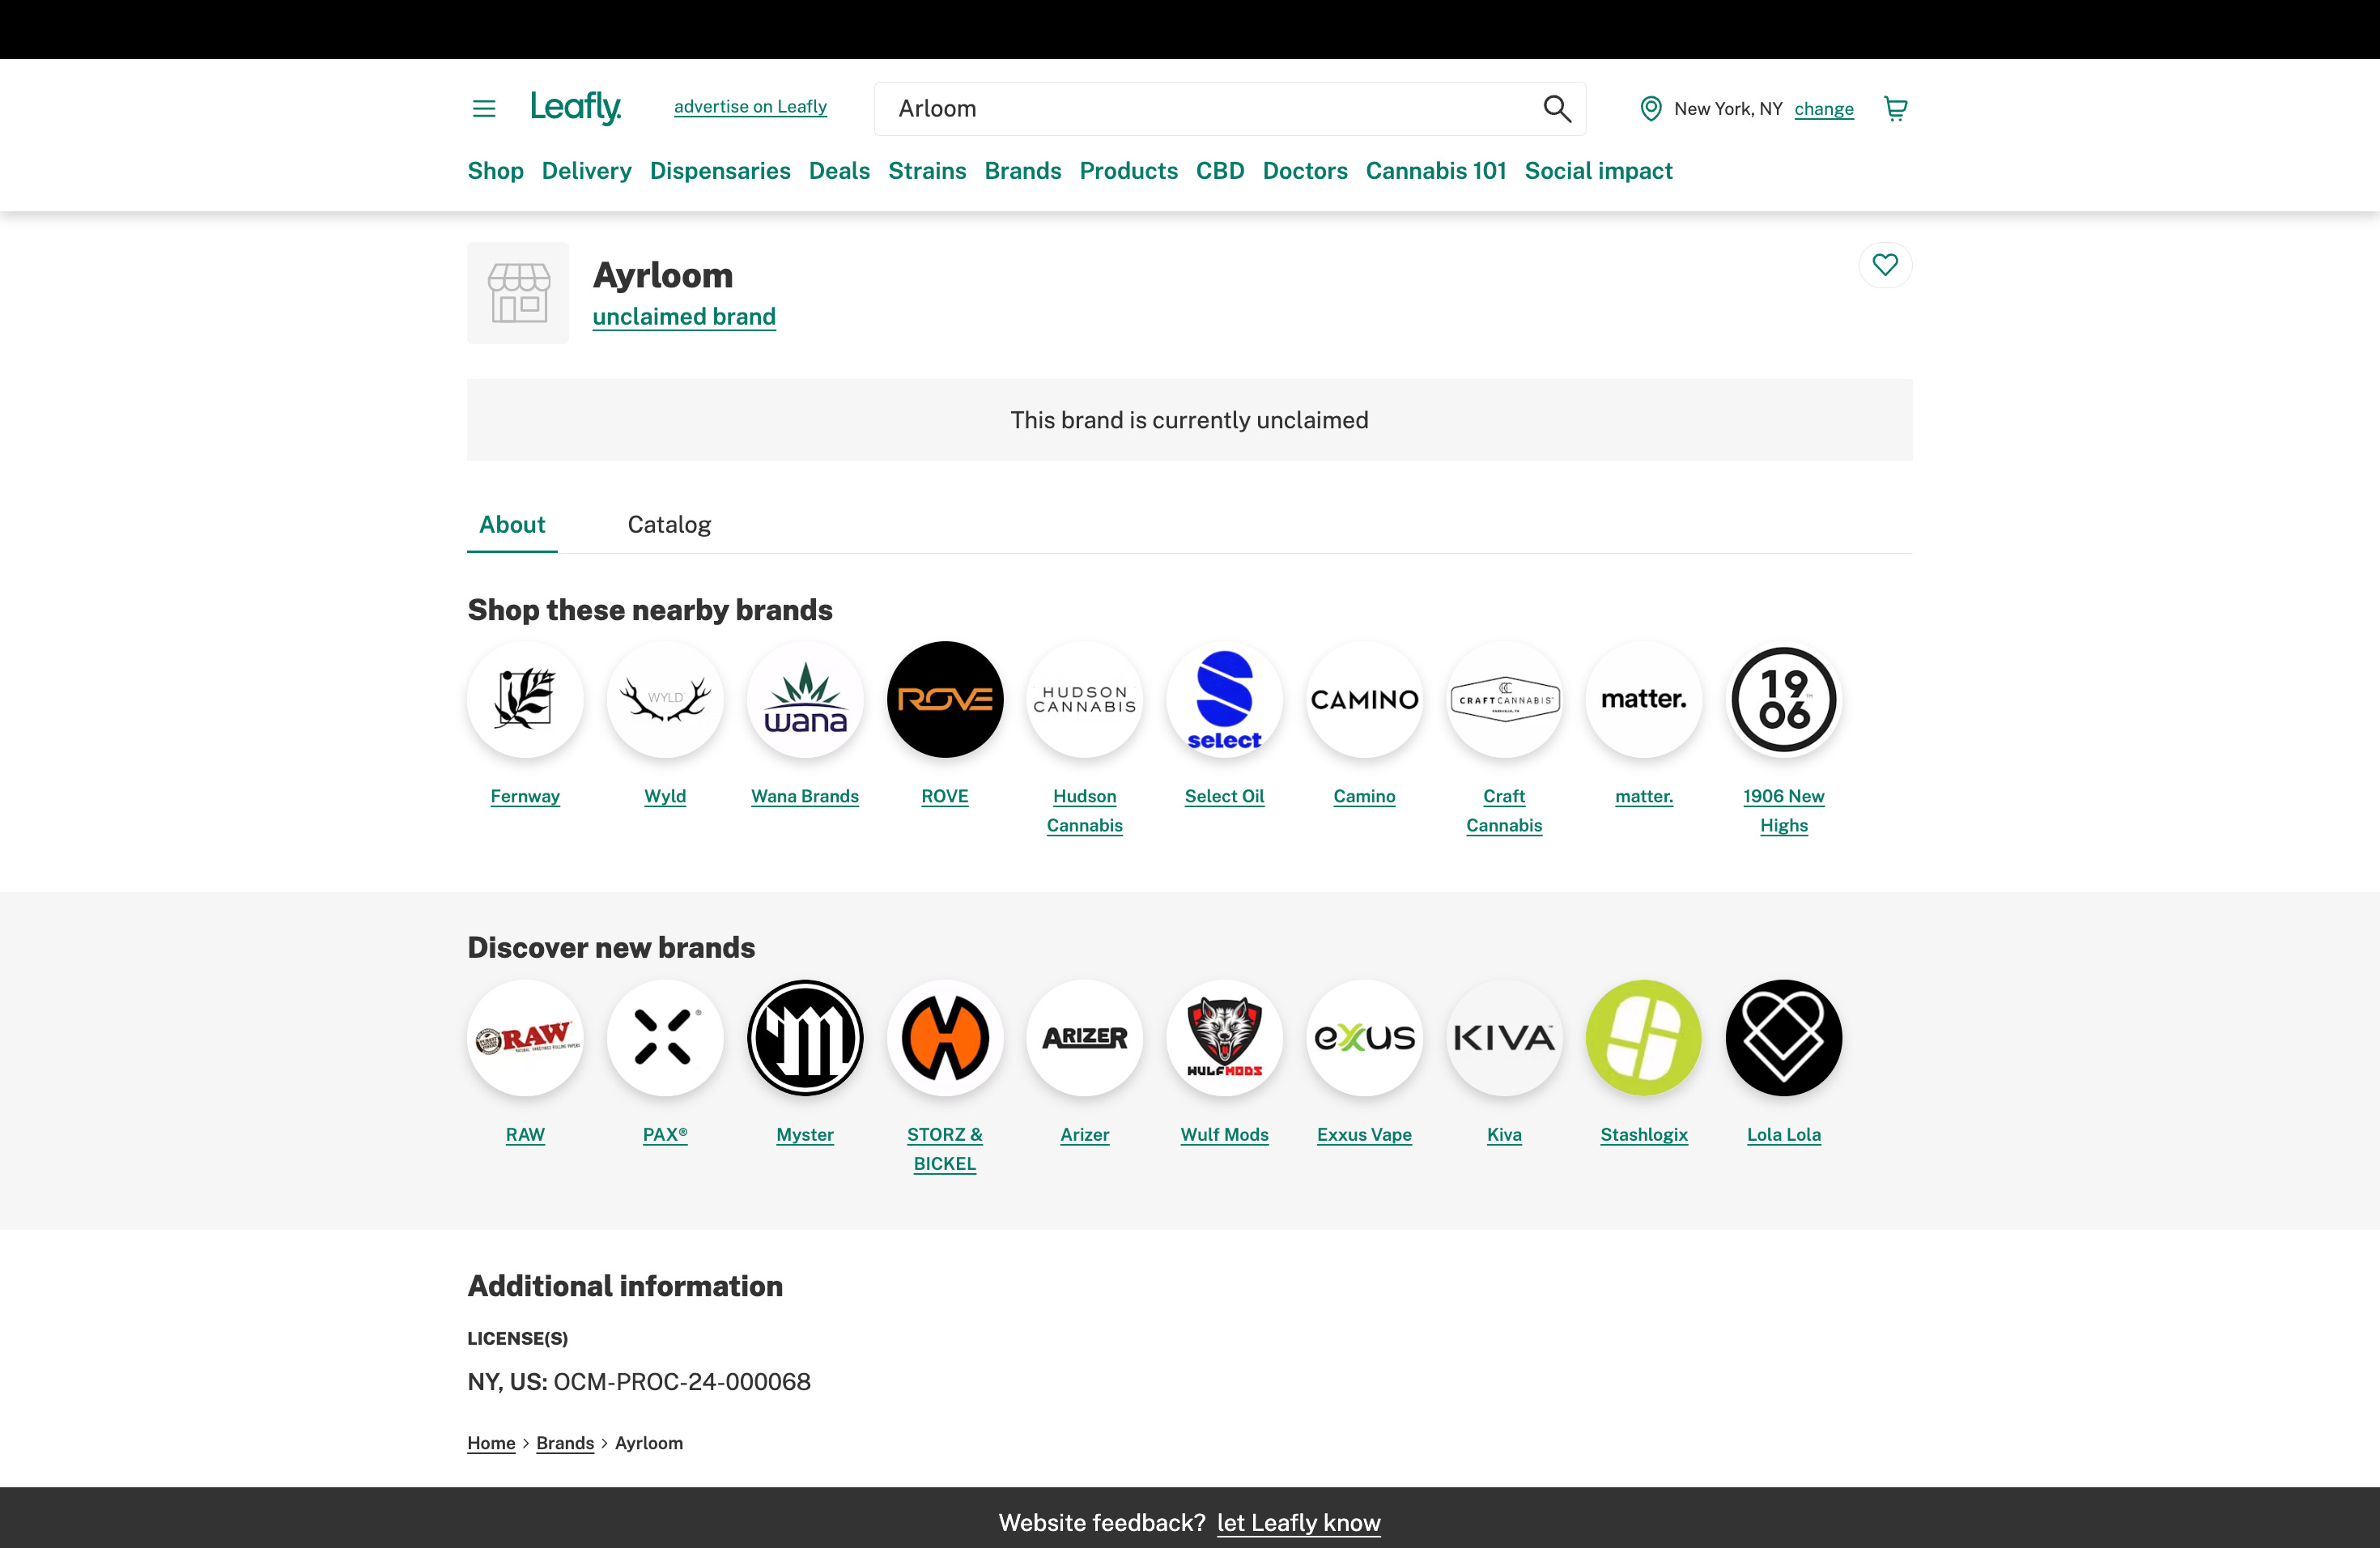
Task: Click Brands in the breadcrumb
Action: point(565,1443)
